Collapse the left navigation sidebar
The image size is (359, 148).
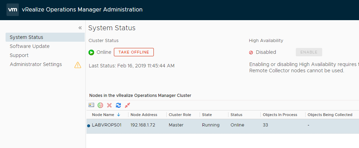(80, 28)
